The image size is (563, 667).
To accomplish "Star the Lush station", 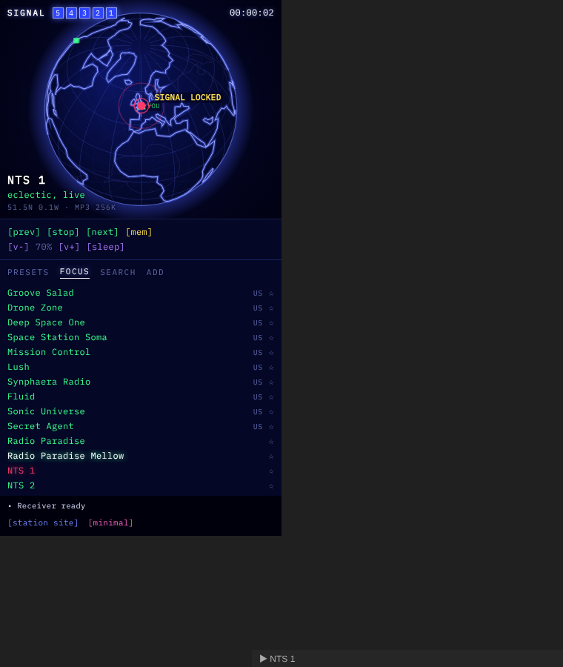I will click(271, 367).
